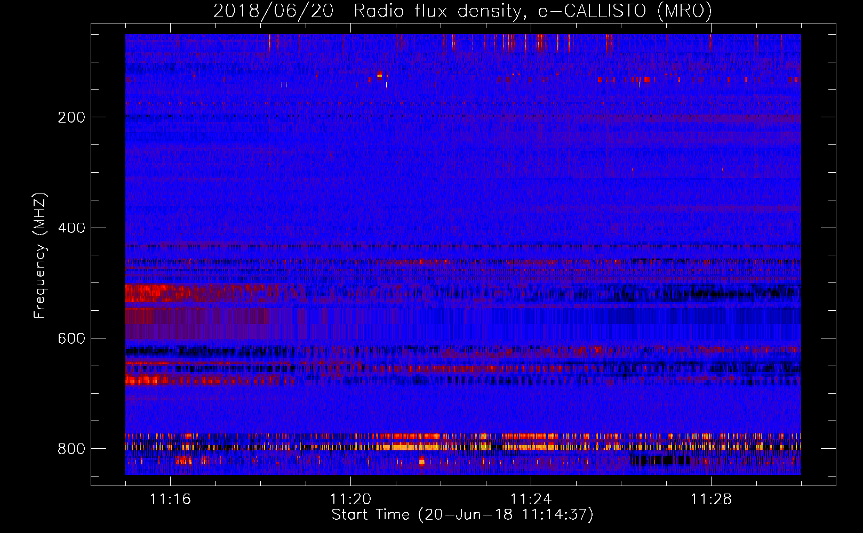The width and height of the screenshot is (863, 533).
Task: Click the 11:28 time tick label
Action: point(711,499)
